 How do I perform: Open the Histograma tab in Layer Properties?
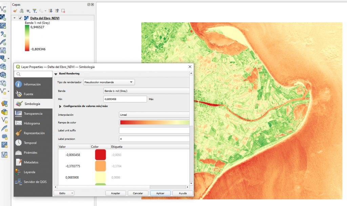coord(33,123)
